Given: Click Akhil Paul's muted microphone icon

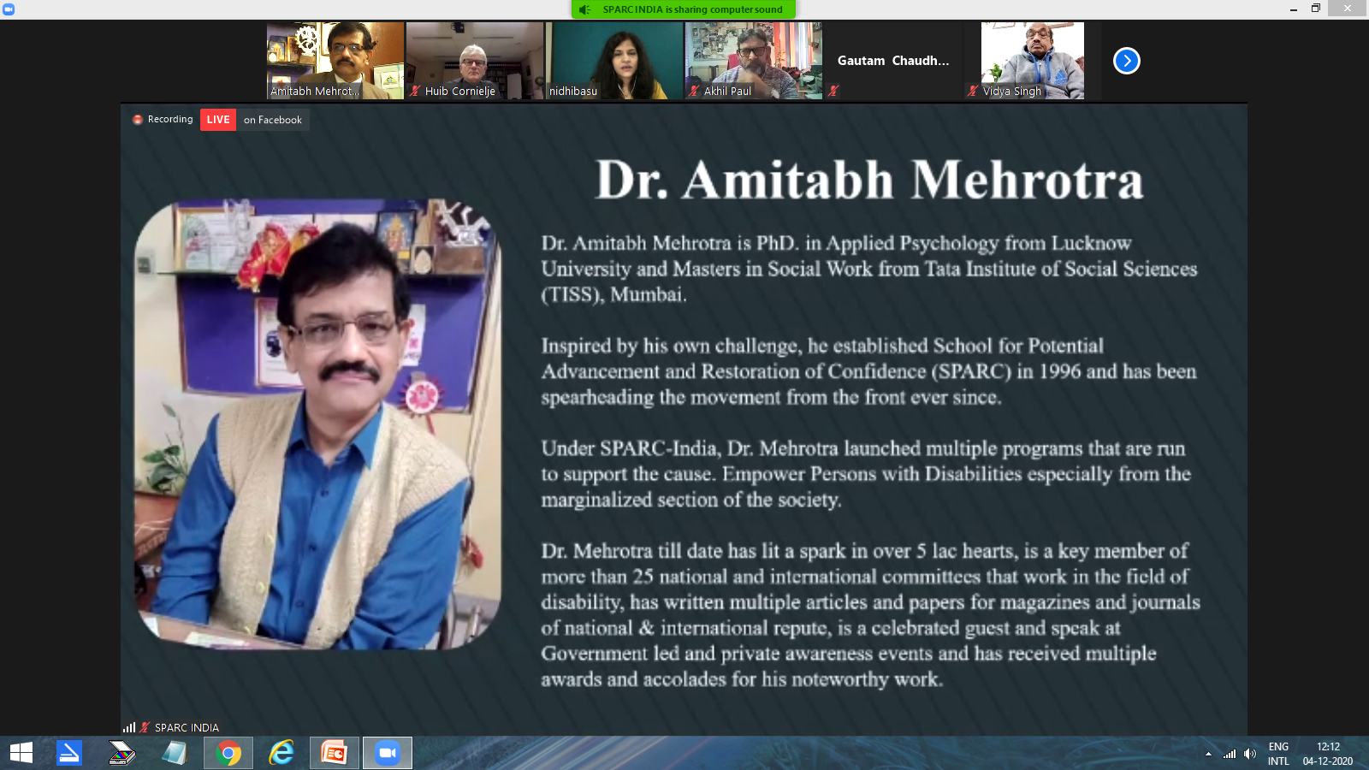Looking at the screenshot, I should (695, 91).
